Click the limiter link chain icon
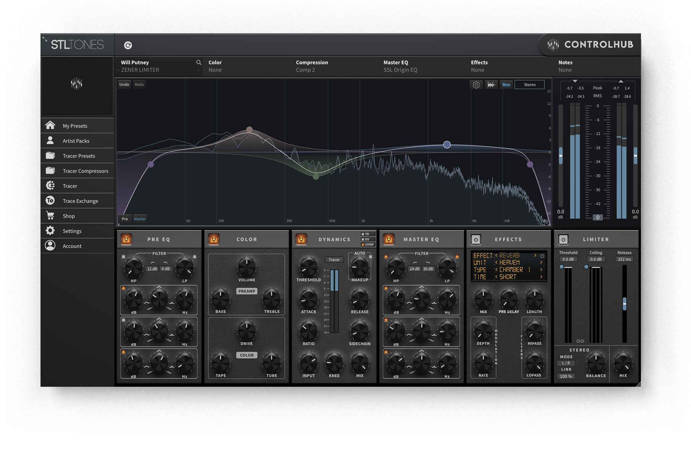This screenshot has width=691, height=469. (580, 341)
